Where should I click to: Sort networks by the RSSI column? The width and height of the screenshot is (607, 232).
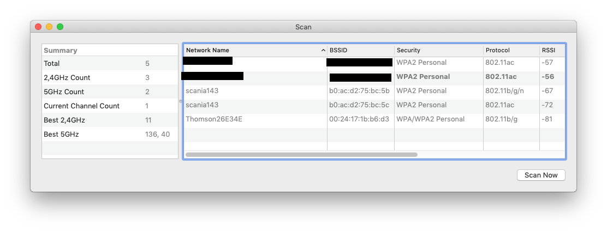click(x=552, y=50)
